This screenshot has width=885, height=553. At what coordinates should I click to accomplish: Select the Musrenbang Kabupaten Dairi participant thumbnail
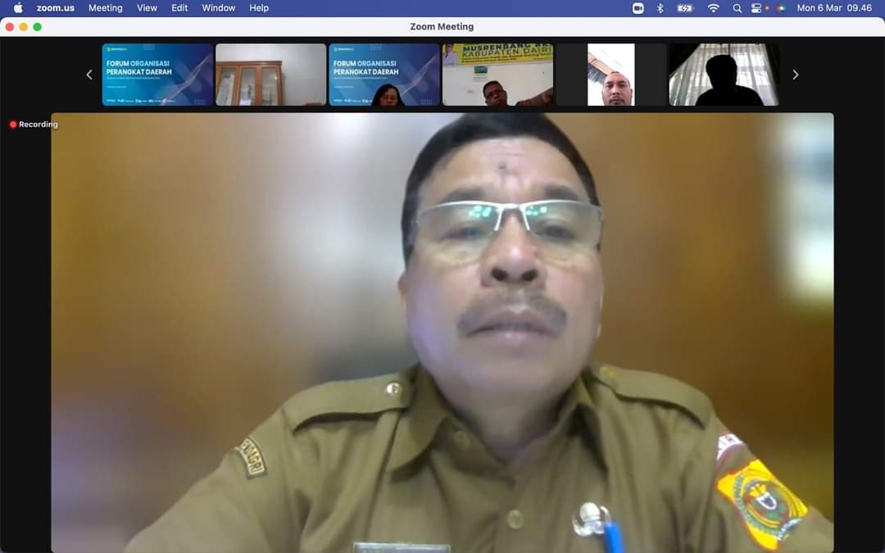497,75
